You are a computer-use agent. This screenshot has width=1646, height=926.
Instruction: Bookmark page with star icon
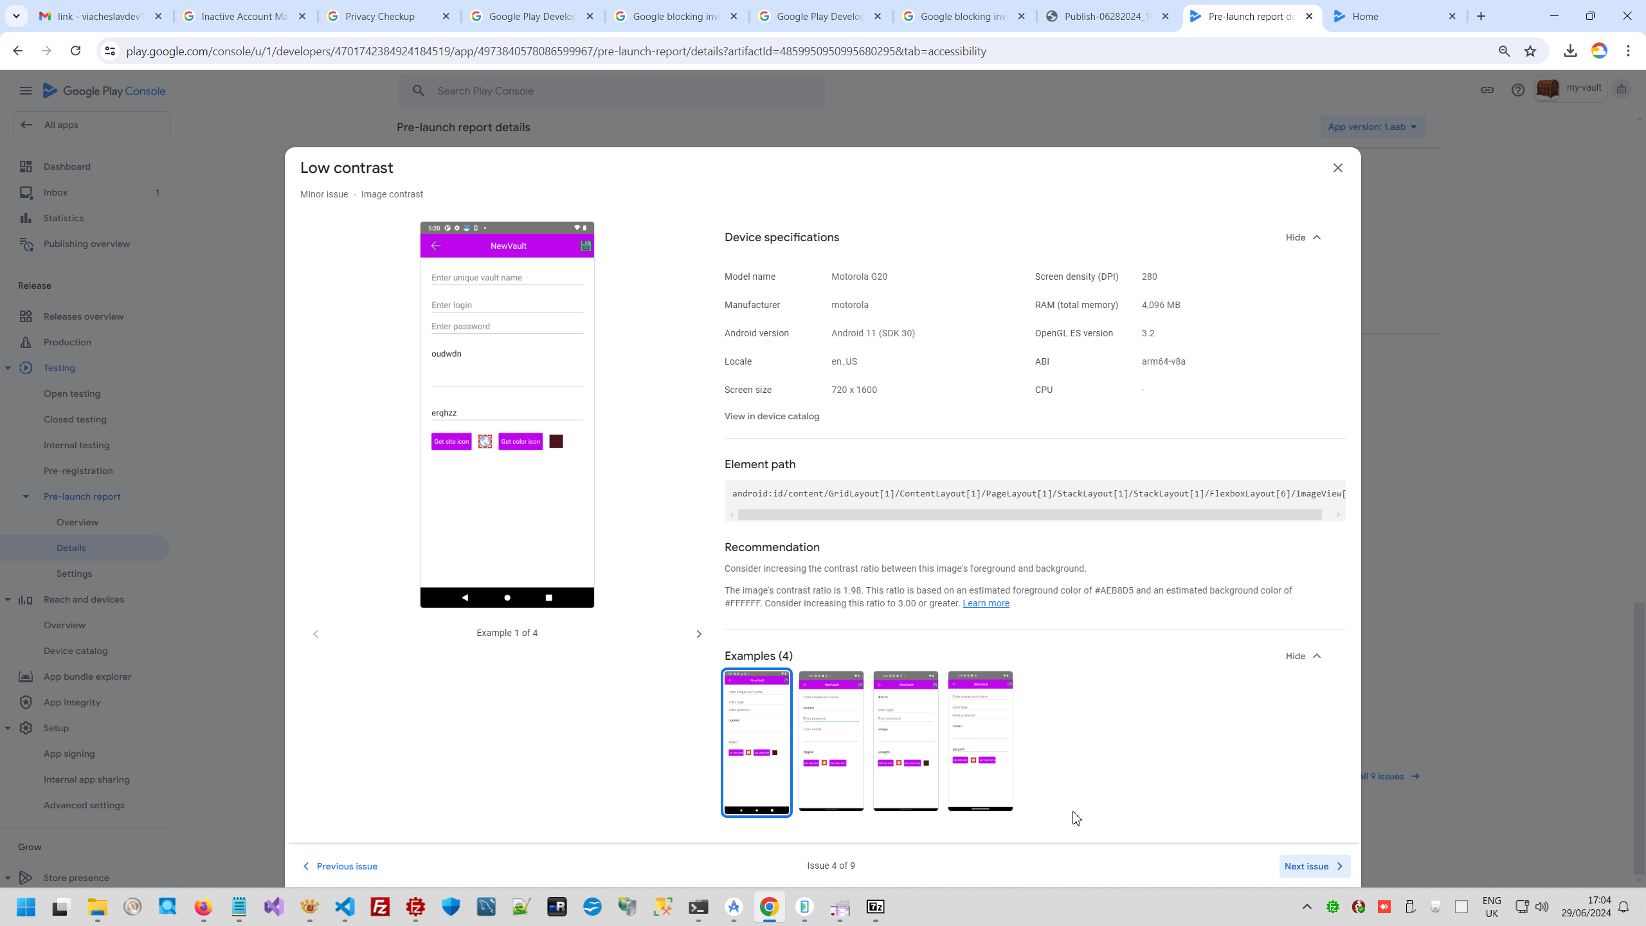pyautogui.click(x=1530, y=51)
